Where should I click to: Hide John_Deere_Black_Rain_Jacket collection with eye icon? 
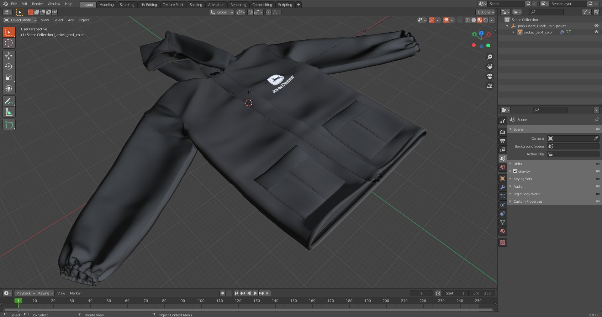click(596, 26)
